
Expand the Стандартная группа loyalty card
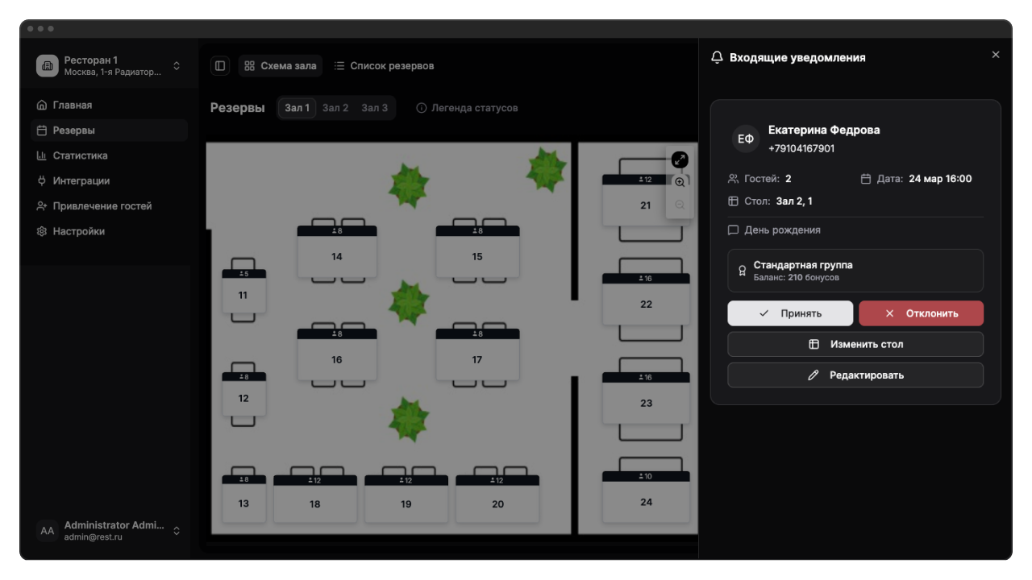[x=855, y=271]
